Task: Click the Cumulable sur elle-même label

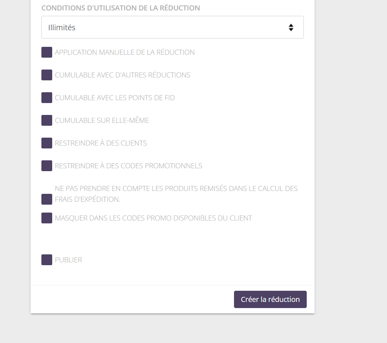Action: click(x=102, y=120)
